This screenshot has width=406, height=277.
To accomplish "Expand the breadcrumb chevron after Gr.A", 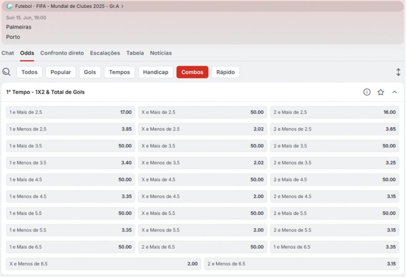I will pos(124,6).
